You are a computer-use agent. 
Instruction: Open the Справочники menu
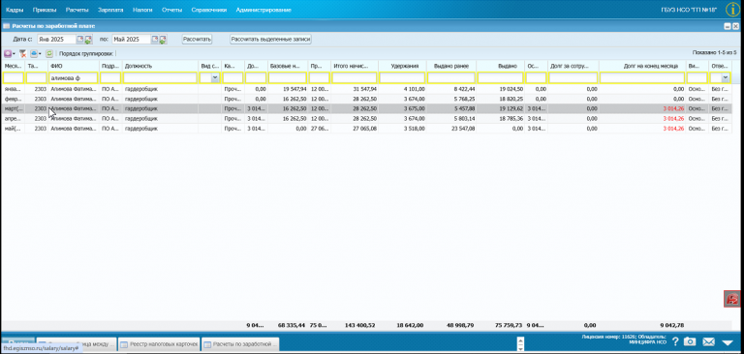click(x=209, y=10)
